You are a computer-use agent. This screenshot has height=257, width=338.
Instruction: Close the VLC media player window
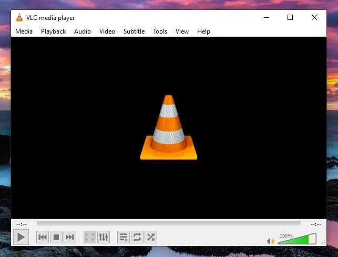314,17
